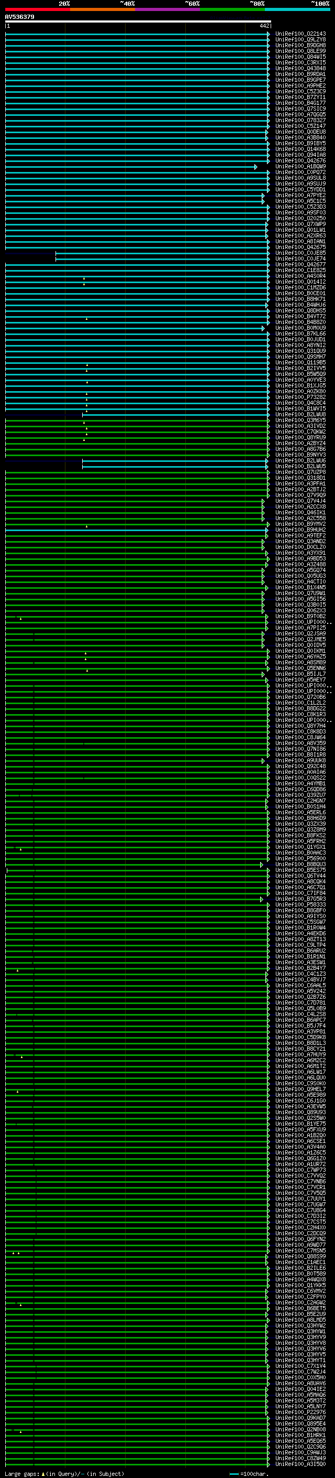The height and width of the screenshot is (1478, 335).
Task: Open hit UniRef100_Q43848
Action: (300, 68)
